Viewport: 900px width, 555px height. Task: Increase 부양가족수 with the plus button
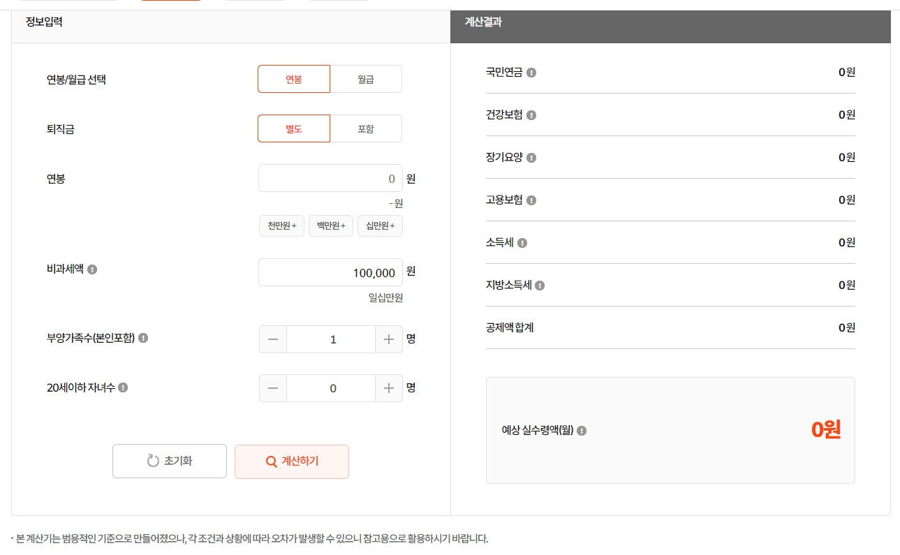[389, 339]
